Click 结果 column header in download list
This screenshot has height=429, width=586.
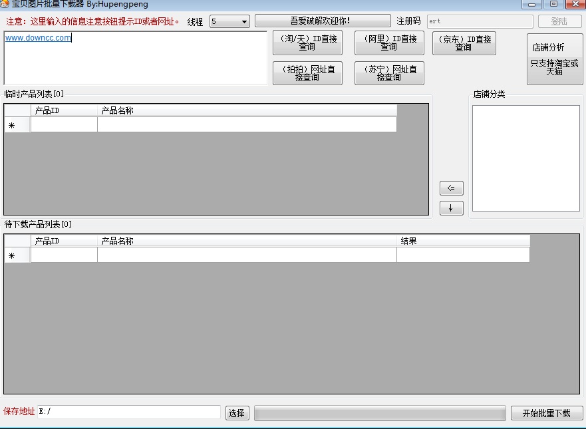click(x=463, y=241)
